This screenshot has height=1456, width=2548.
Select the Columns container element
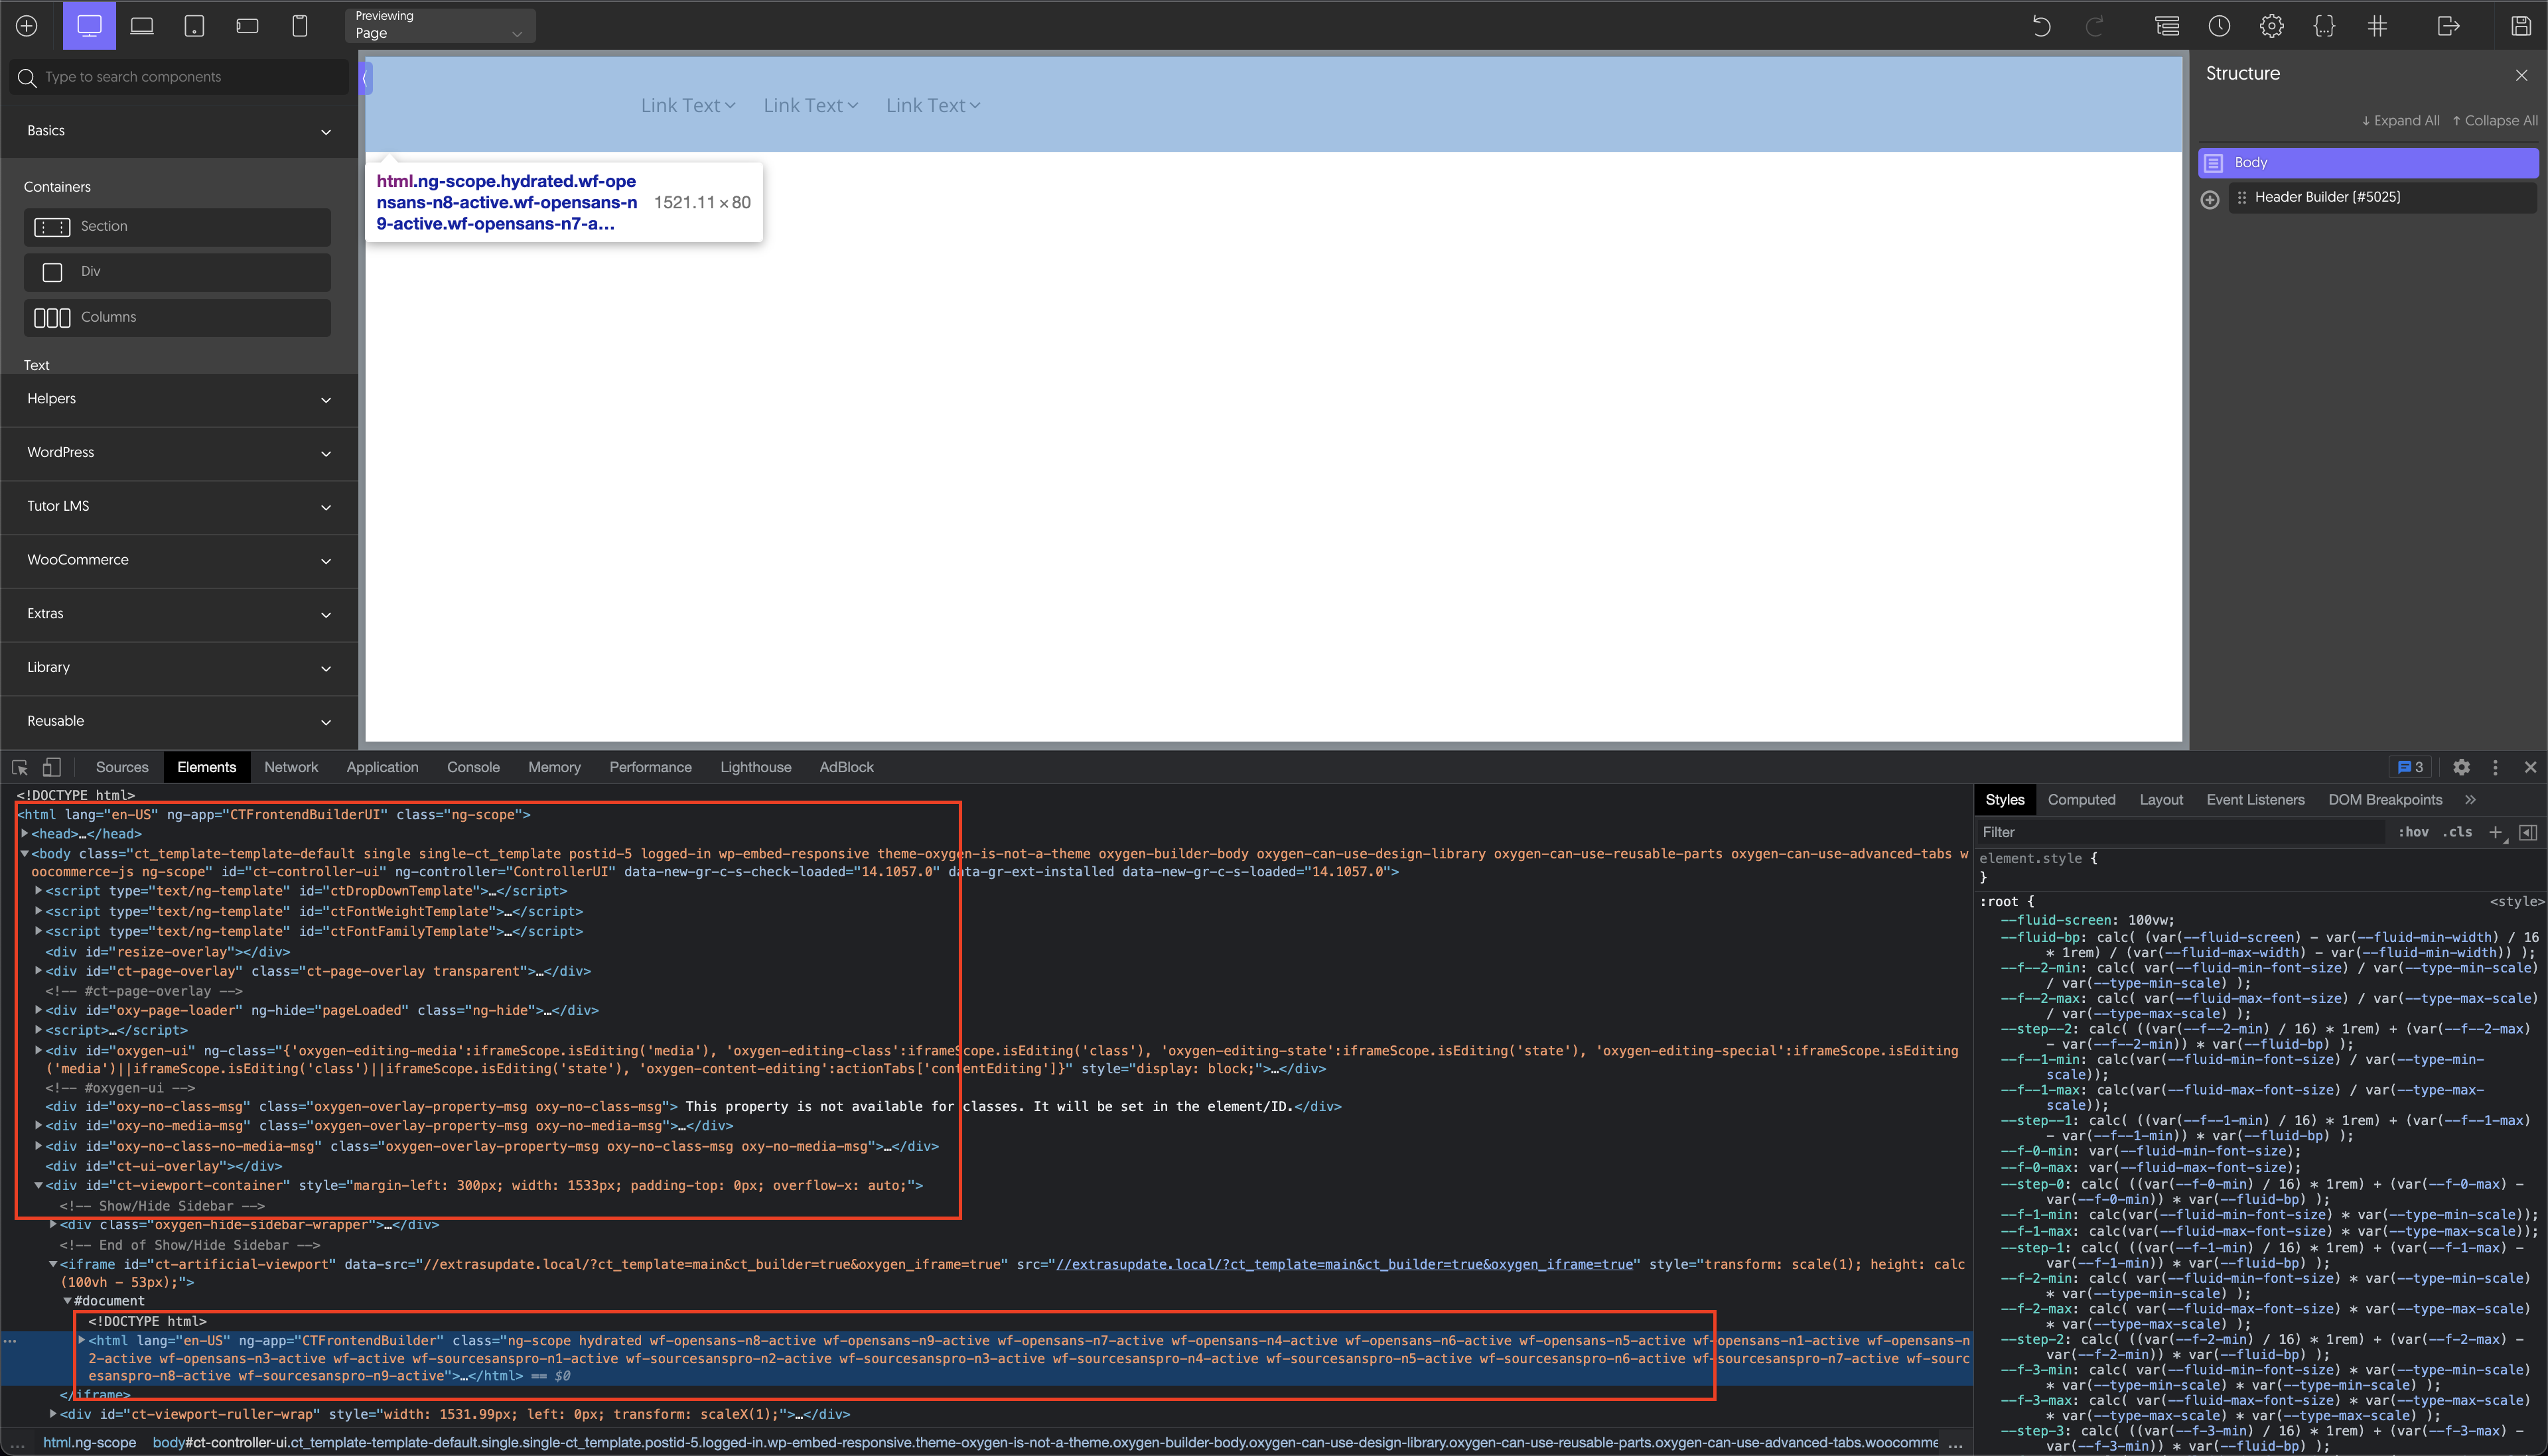point(177,317)
